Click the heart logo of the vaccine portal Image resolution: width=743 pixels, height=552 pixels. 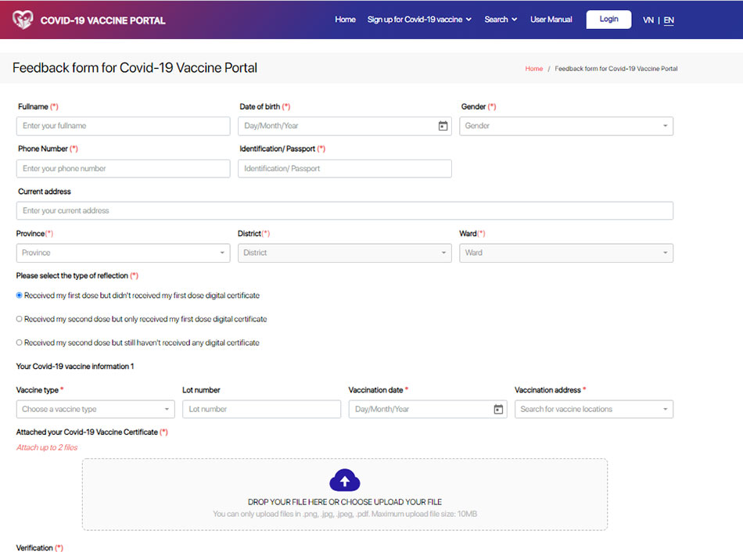23,20
